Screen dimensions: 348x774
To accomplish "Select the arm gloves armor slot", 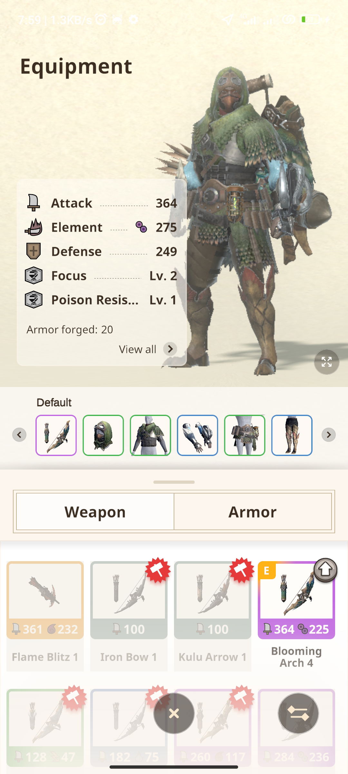I will pyautogui.click(x=198, y=435).
